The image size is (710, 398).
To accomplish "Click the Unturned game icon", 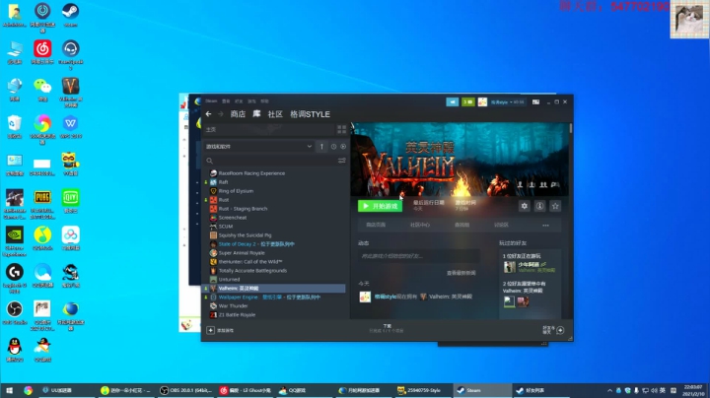I will [213, 280].
